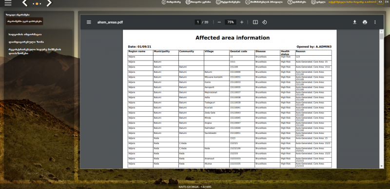Open the two-line third left sidebar item

[35, 51]
